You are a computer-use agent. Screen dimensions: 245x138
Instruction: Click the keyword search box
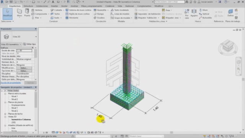(169, 2)
